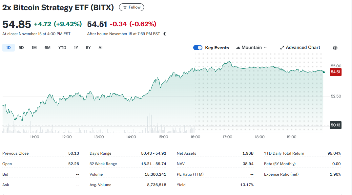
Task: Click the NAV value 38.94
Action: tap(248, 164)
